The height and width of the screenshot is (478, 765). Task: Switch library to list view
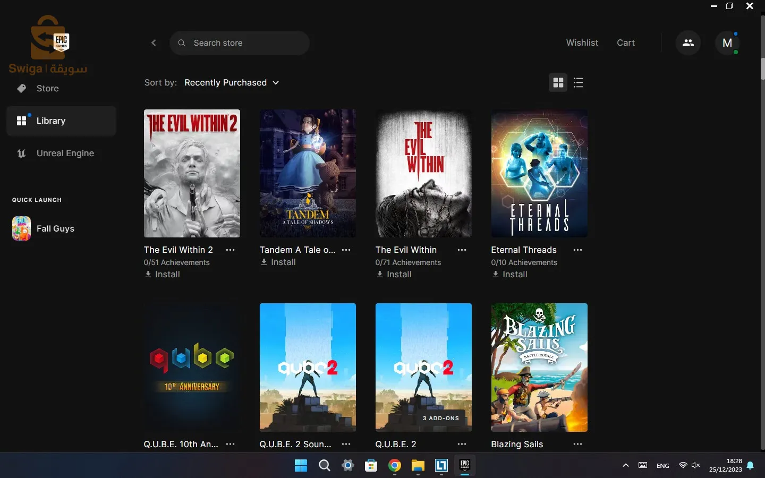pyautogui.click(x=579, y=83)
